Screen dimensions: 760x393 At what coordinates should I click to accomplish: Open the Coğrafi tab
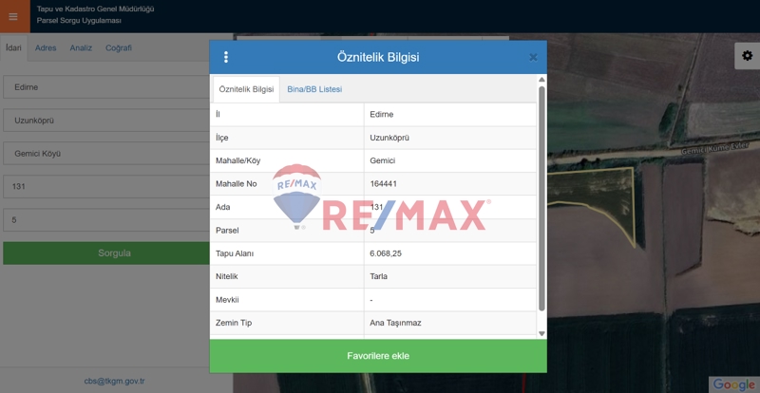pyautogui.click(x=119, y=47)
